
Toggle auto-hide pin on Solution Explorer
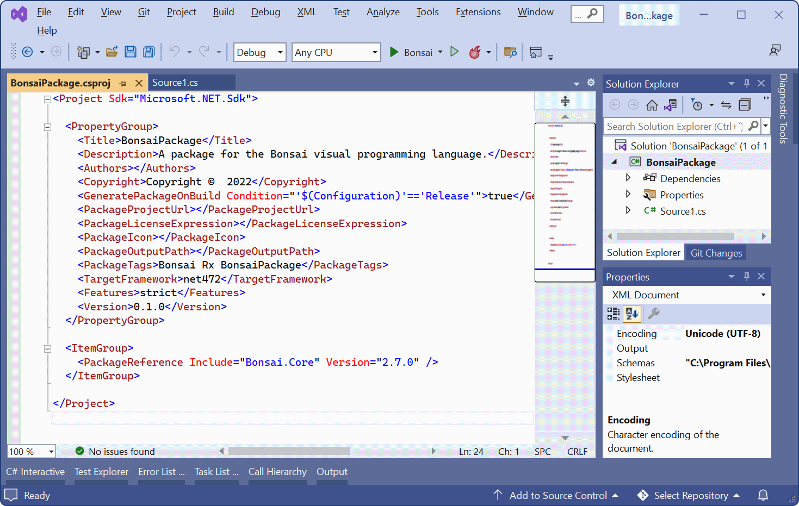tap(747, 83)
